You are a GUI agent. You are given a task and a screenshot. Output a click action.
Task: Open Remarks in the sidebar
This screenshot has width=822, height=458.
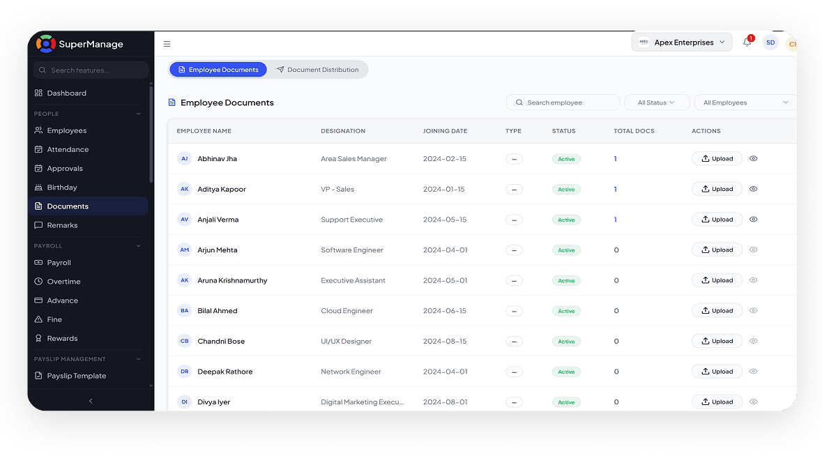click(x=88, y=224)
